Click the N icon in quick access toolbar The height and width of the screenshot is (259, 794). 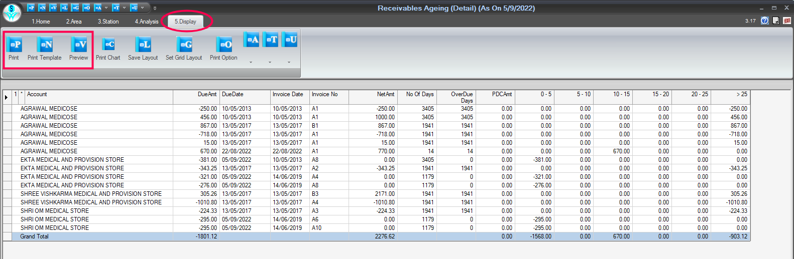[x=42, y=8]
